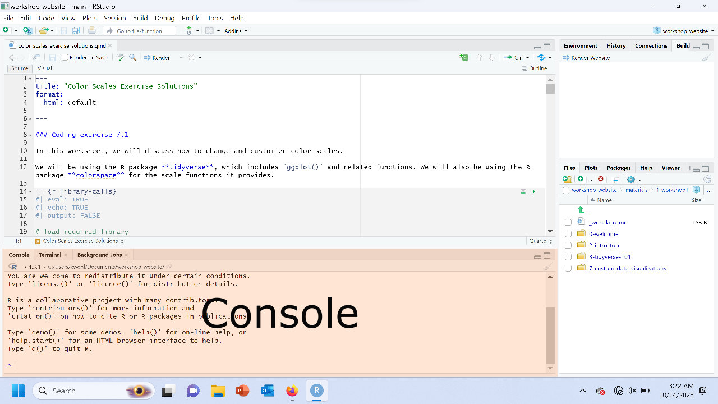Select the 0-welcome folder checkbox
Image resolution: width=718 pixels, height=404 pixels.
[x=568, y=234]
